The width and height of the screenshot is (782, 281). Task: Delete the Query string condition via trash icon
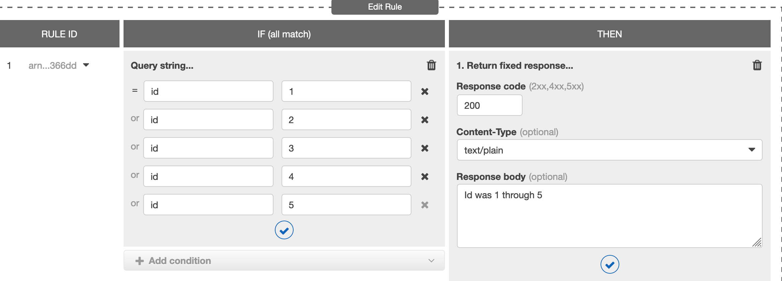(431, 65)
